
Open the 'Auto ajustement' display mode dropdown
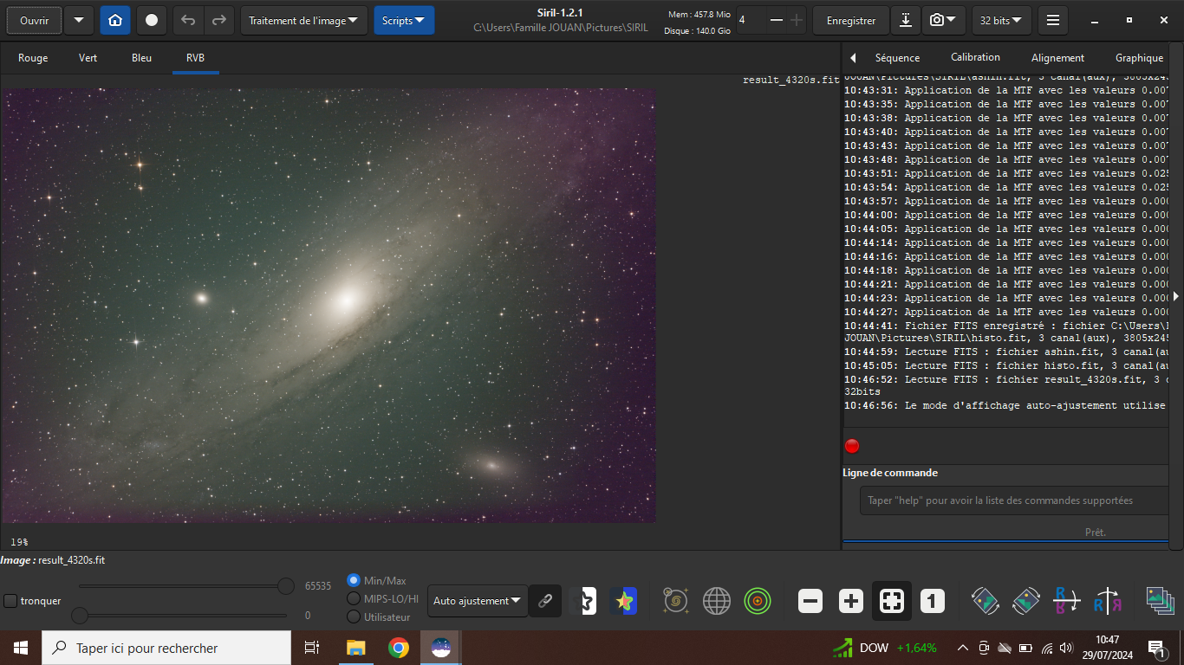478,601
